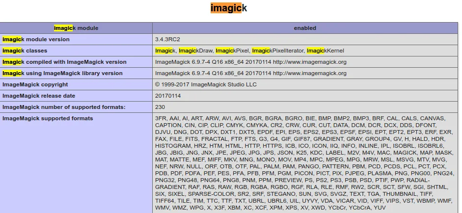Click the MAGICK format entry

405,153
